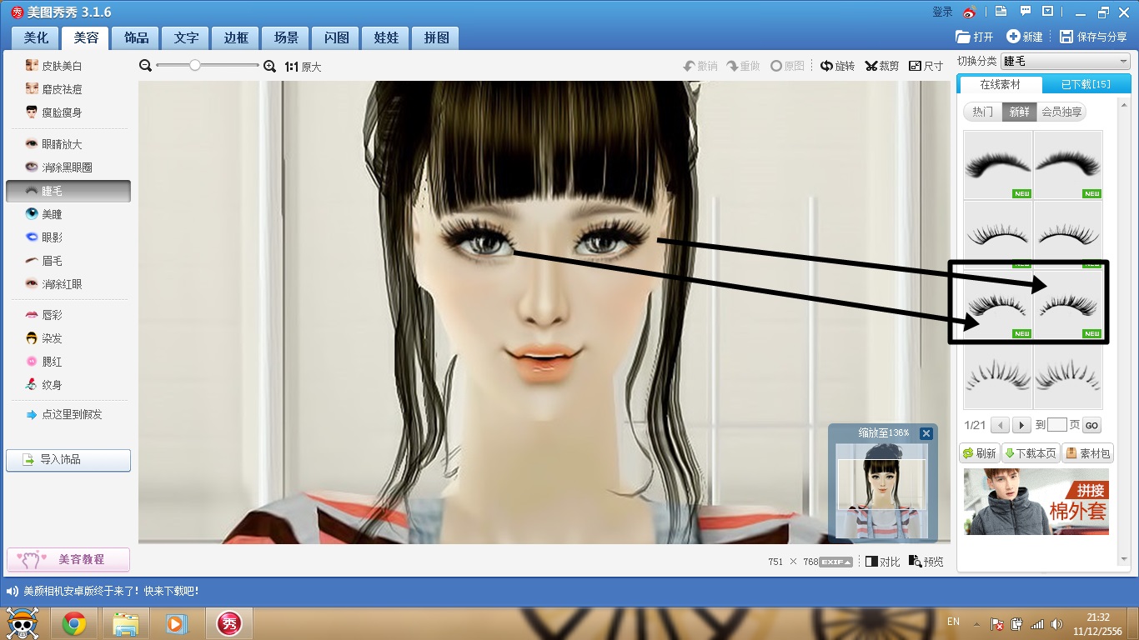Click 下载本页 to download this page
This screenshot has width=1139, height=640.
tap(1030, 453)
